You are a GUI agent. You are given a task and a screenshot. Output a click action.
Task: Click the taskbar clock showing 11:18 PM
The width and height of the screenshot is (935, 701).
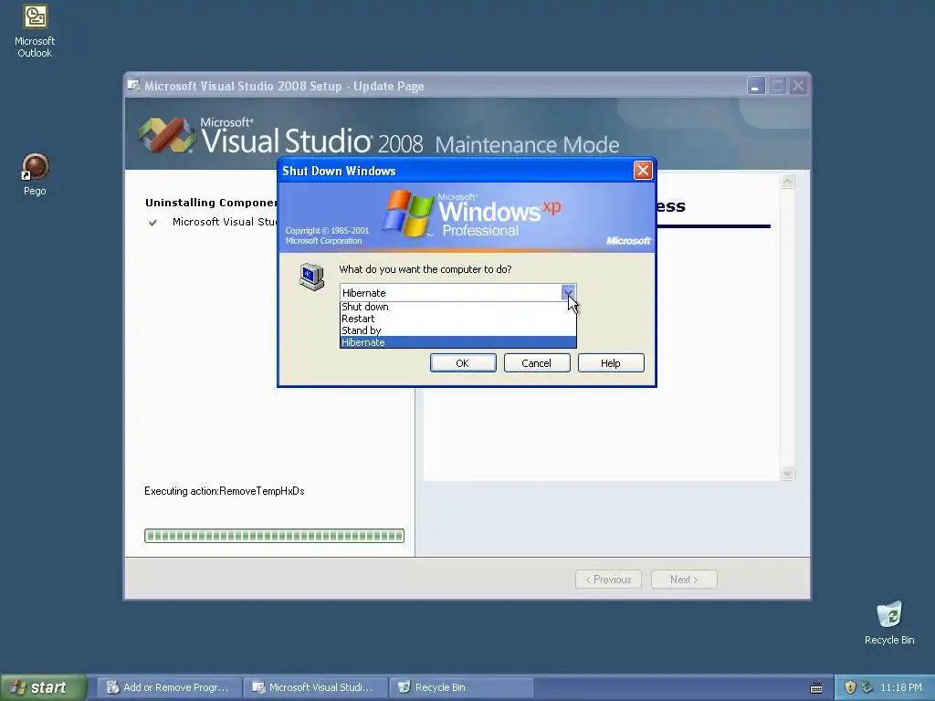pos(901,687)
